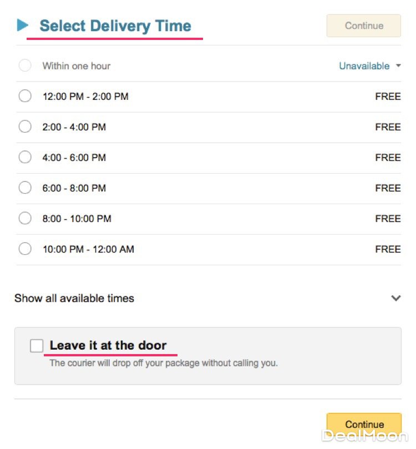
Task: Click the Leave it at the door label
Action: [108, 345]
